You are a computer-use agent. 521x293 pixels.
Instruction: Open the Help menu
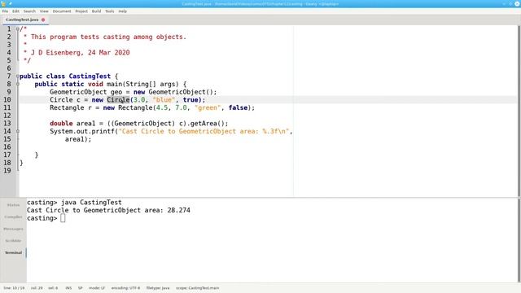click(x=123, y=11)
